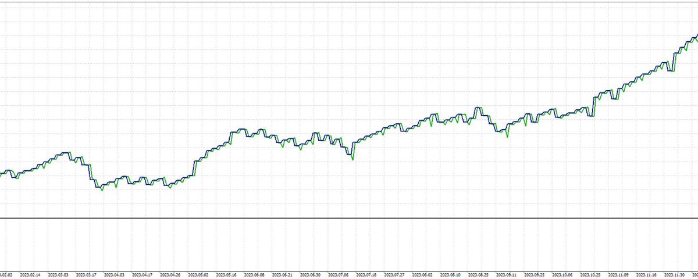Pick the 2023.10.25 date label

coord(591,275)
